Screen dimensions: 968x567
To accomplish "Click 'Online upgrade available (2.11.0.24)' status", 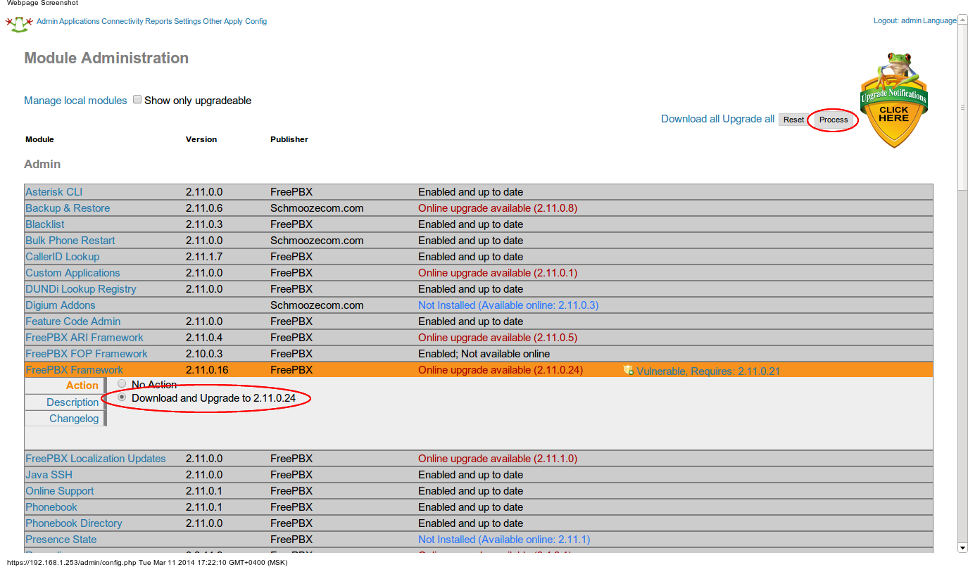I will pos(501,370).
